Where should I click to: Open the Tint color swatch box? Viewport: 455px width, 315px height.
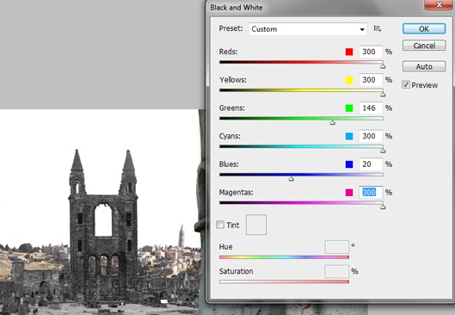pyautogui.click(x=256, y=225)
